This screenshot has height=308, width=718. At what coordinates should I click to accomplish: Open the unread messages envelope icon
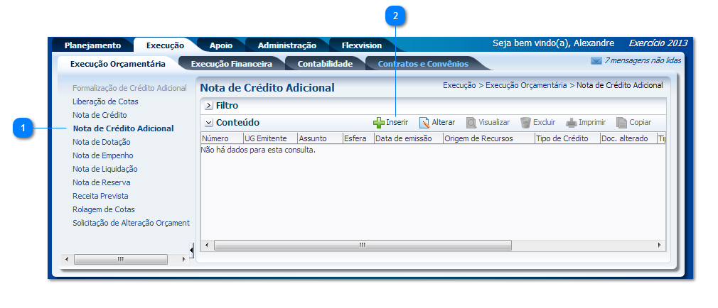coord(596,61)
